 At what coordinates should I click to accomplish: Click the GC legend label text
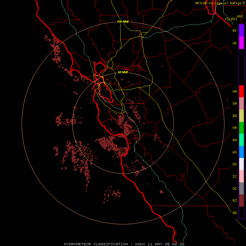click(x=235, y=189)
